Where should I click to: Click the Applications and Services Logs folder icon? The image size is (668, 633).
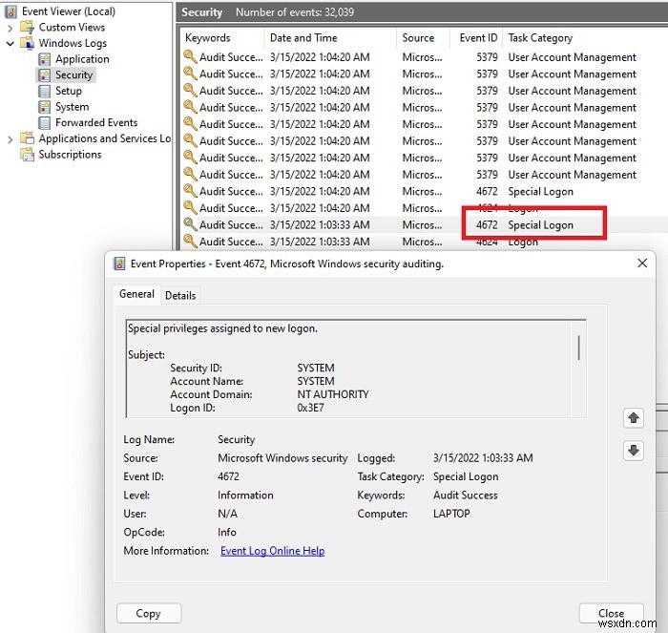point(28,138)
